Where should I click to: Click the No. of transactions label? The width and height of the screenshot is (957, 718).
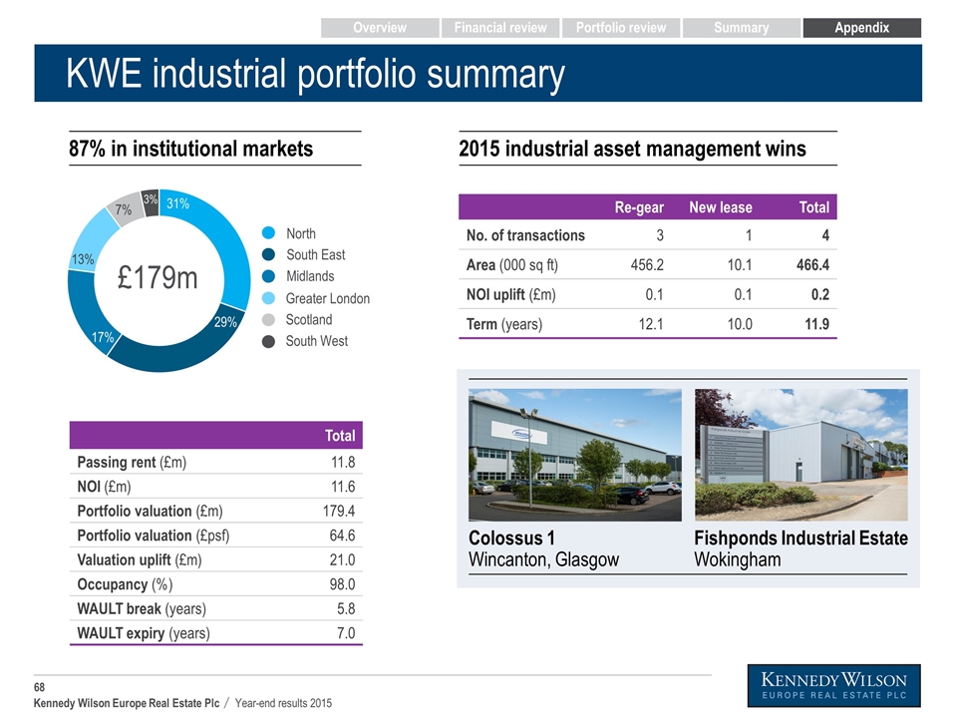pos(525,235)
